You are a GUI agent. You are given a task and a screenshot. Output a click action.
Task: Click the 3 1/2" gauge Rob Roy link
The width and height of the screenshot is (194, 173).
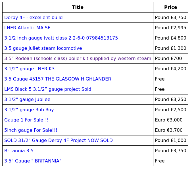pos(30,110)
